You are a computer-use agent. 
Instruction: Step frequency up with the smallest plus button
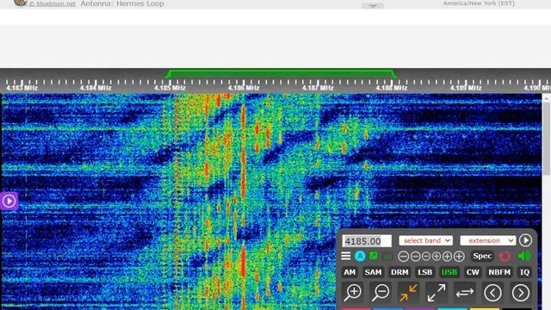pos(436,257)
